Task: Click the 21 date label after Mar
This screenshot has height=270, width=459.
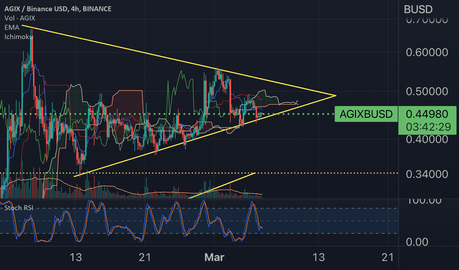Action: 388,257
